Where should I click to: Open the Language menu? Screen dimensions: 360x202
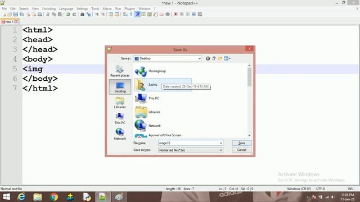pos(66,8)
